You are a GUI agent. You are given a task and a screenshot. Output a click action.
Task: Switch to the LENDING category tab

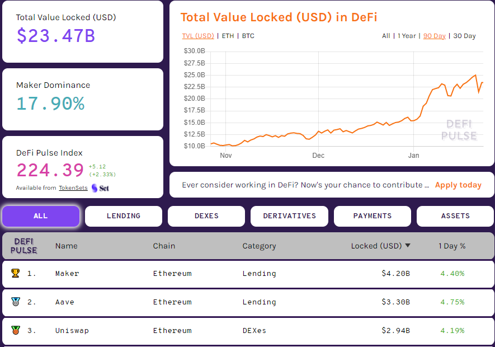[x=123, y=216]
